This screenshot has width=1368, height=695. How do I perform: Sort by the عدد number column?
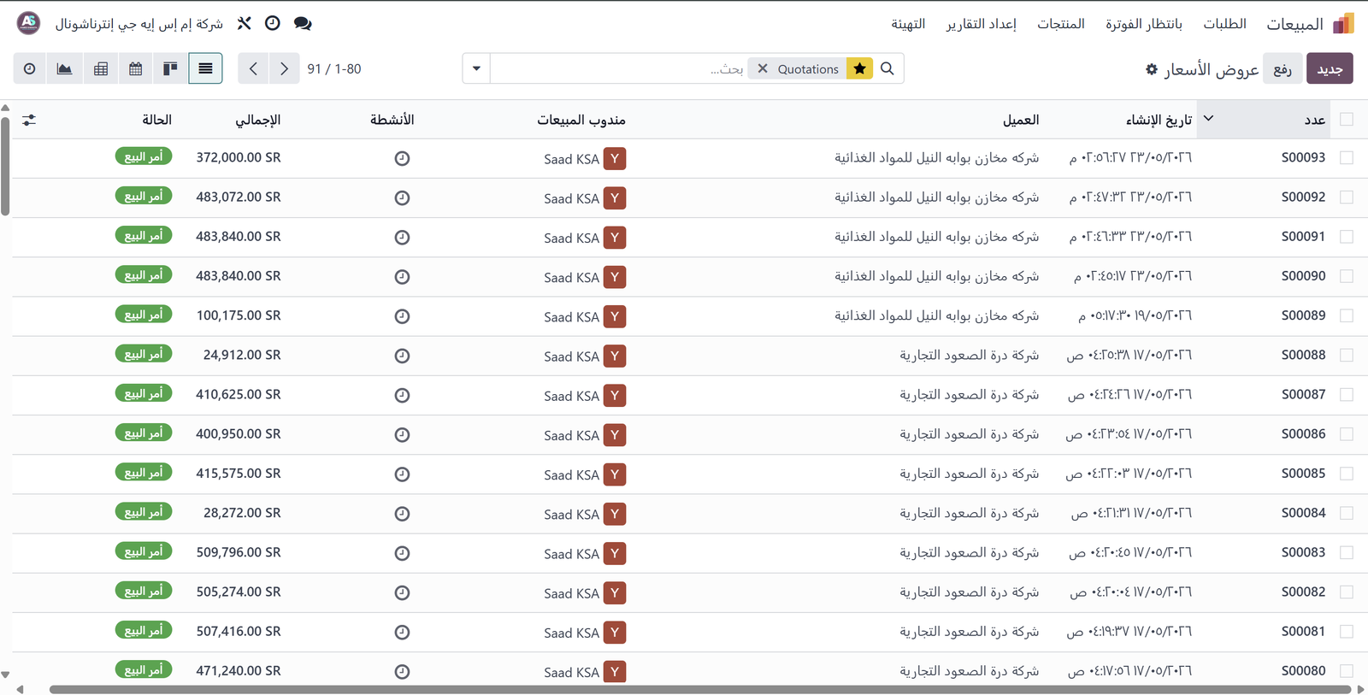[x=1315, y=120]
